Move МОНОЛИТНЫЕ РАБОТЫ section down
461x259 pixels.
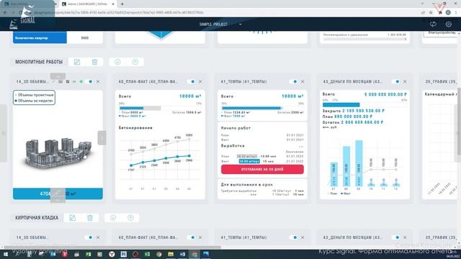click(117, 62)
